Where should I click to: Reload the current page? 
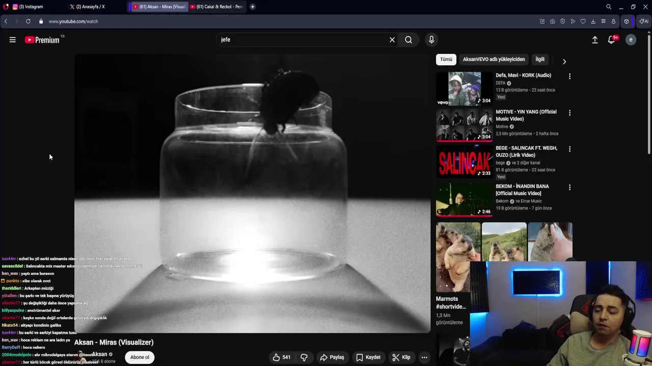click(x=28, y=21)
